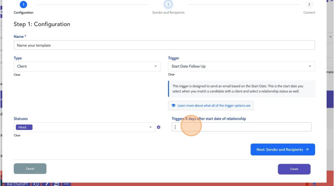Open the Trigger dropdown showing Start Date Follow Up
This screenshot has width=334, height=186.
click(x=241, y=66)
